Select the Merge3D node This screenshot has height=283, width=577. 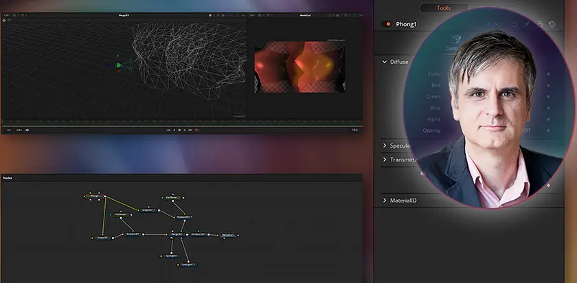(x=176, y=234)
